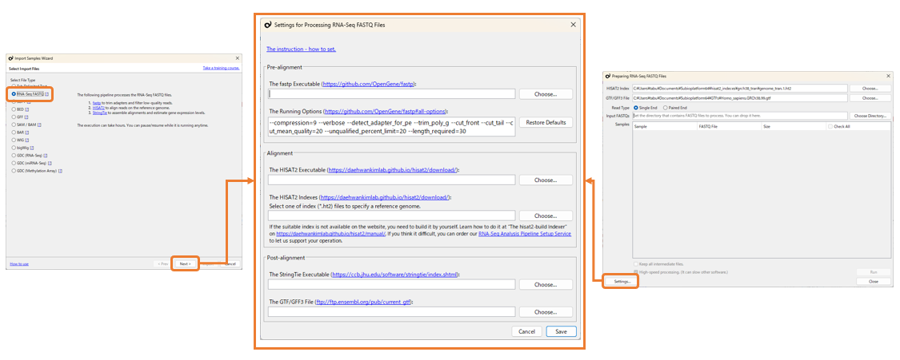The image size is (900, 360).
Task: Click the StringTie Executable path field
Action: tap(391, 284)
